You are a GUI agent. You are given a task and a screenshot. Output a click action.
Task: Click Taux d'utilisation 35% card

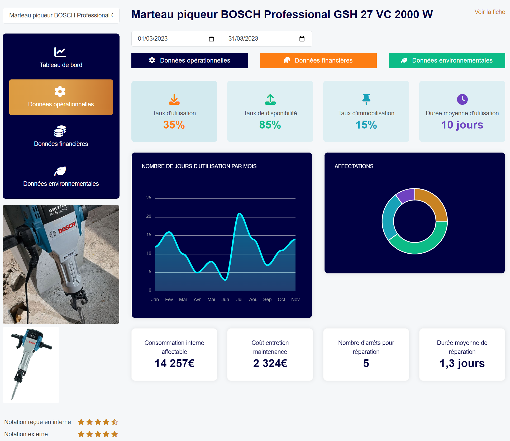[174, 111]
